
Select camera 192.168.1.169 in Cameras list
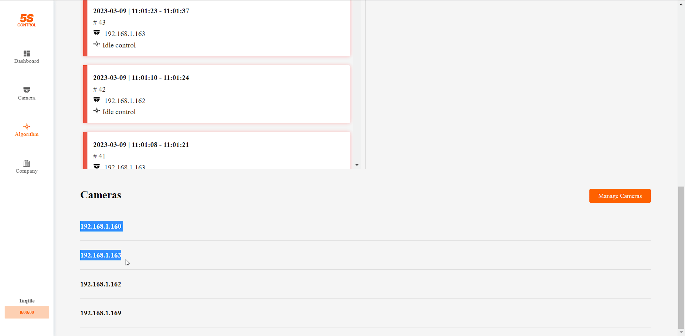click(x=101, y=313)
